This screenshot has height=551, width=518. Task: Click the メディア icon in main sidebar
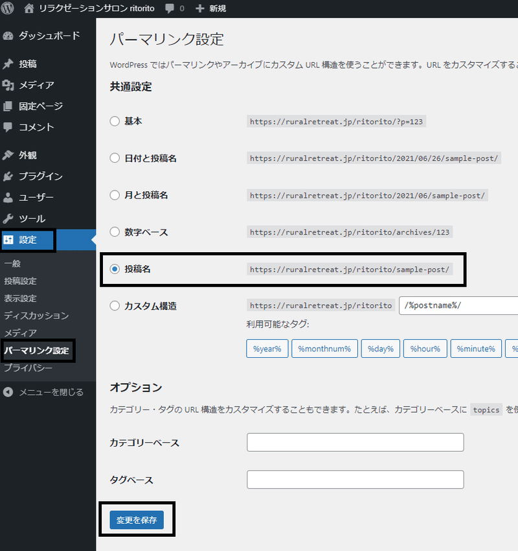click(8, 85)
